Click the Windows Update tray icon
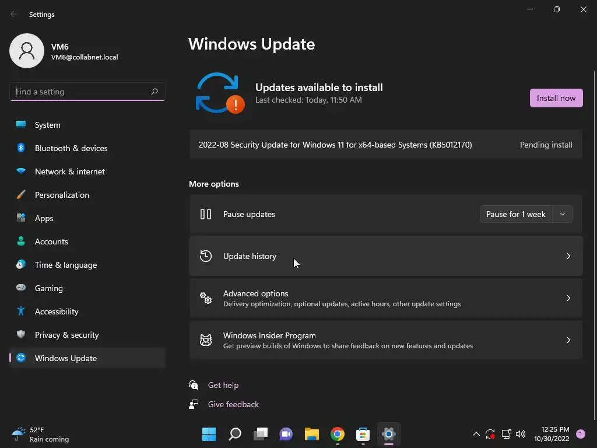Viewport: 597px width, 448px height. tap(490, 434)
